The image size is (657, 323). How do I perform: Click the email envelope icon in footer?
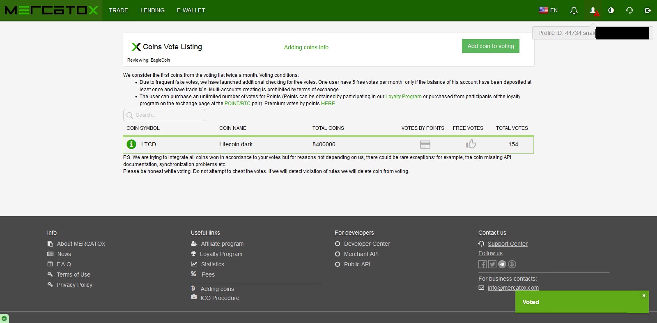481,288
